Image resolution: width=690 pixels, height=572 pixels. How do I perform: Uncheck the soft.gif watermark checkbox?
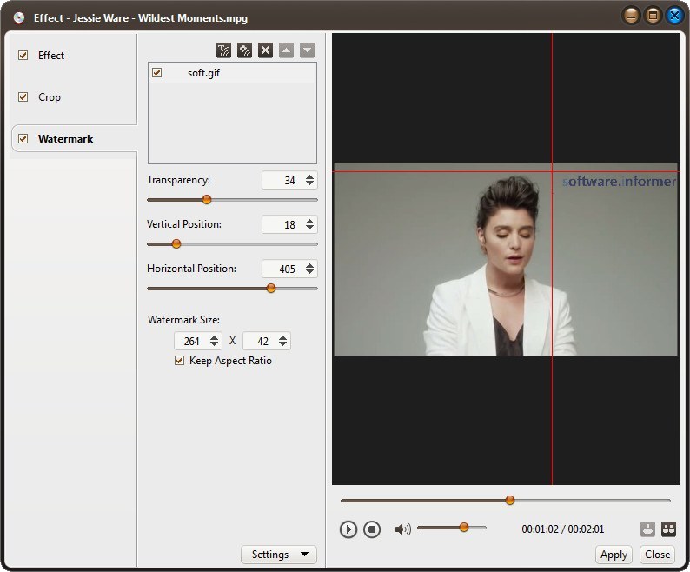coord(157,73)
